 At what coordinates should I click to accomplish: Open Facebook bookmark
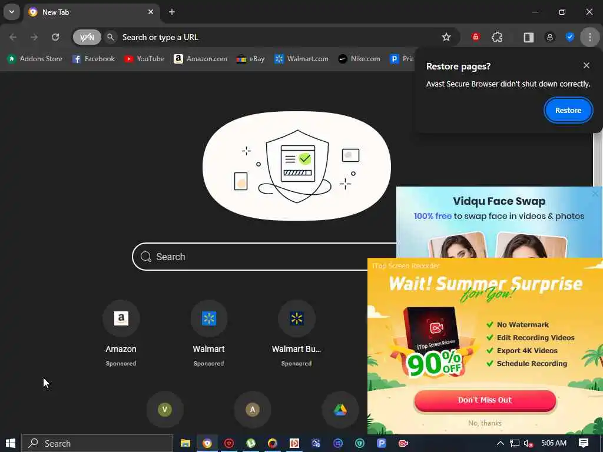94,59
